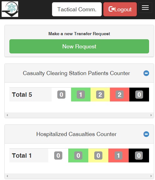The height and width of the screenshot is (180, 155).
Task: Select yellow badge in Hospitalized Casualties counter
Action: pos(98,155)
